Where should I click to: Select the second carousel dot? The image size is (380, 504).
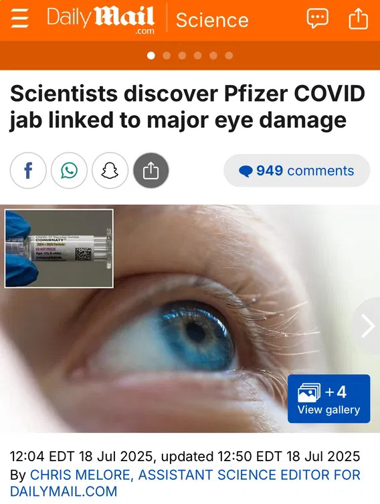pos(167,56)
